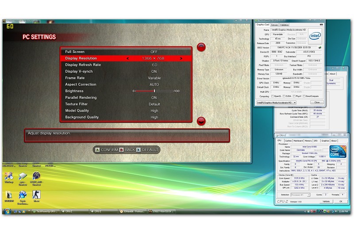Image resolution: width=354 pixels, height=235 pixels.
Task: Click the Brightness slider handle
Action: pyautogui.click(x=154, y=91)
